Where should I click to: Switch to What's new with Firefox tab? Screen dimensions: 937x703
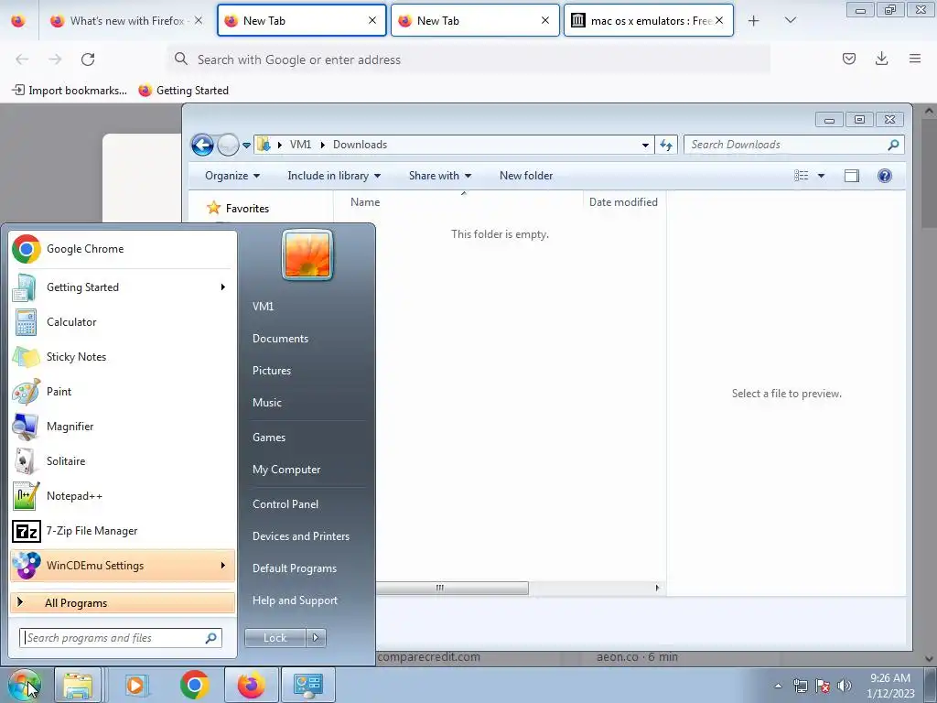(126, 20)
